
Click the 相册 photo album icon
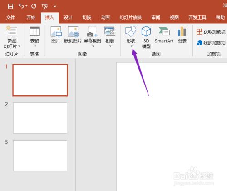coord(110,31)
